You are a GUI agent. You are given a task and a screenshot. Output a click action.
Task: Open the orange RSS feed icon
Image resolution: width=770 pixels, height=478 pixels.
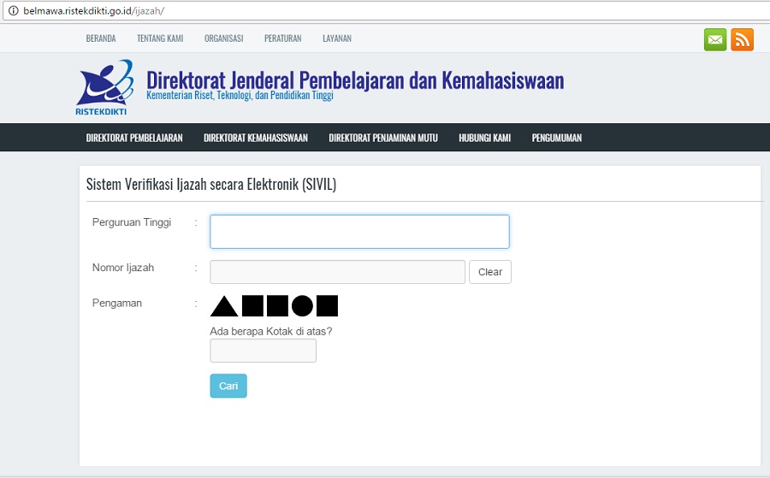click(742, 39)
